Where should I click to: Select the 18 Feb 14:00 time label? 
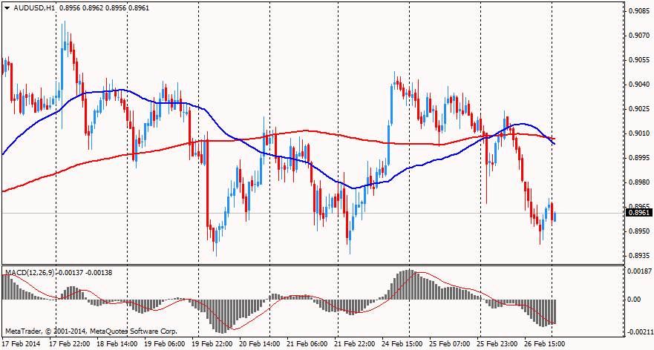point(117,344)
